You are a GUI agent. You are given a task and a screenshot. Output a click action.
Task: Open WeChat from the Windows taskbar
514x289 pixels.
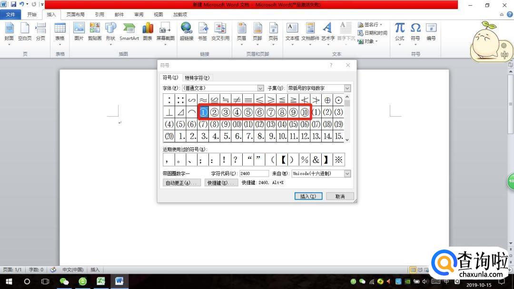click(x=64, y=281)
